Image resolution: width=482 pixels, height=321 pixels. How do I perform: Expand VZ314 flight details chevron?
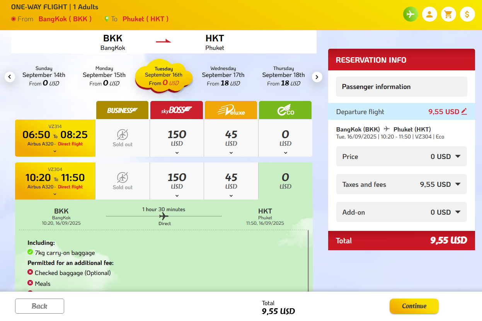coord(55,151)
